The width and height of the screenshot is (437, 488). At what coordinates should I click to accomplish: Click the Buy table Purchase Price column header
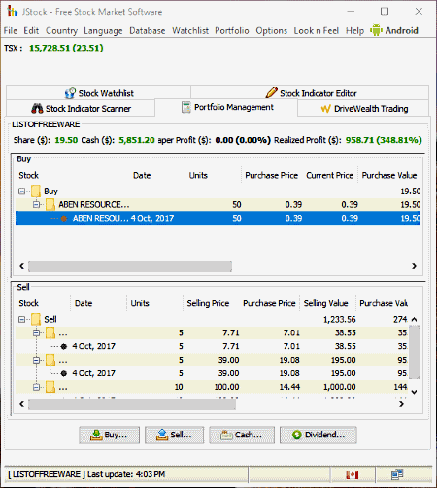271,175
